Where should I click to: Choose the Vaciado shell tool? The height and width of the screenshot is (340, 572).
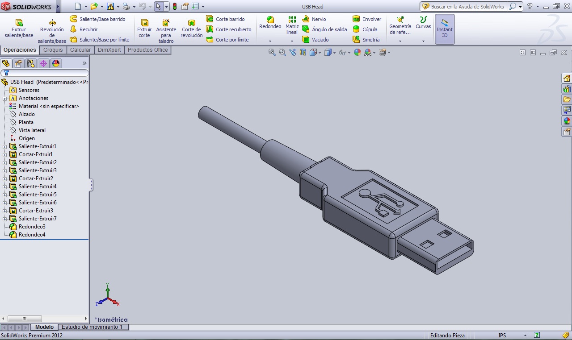315,40
